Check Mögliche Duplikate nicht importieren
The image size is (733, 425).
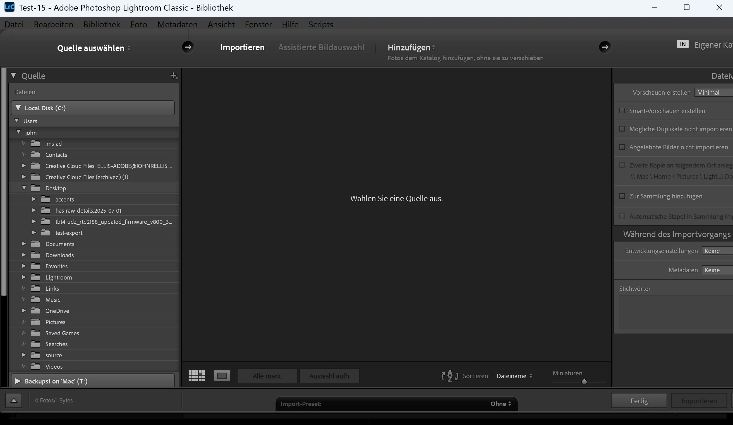tap(622, 129)
